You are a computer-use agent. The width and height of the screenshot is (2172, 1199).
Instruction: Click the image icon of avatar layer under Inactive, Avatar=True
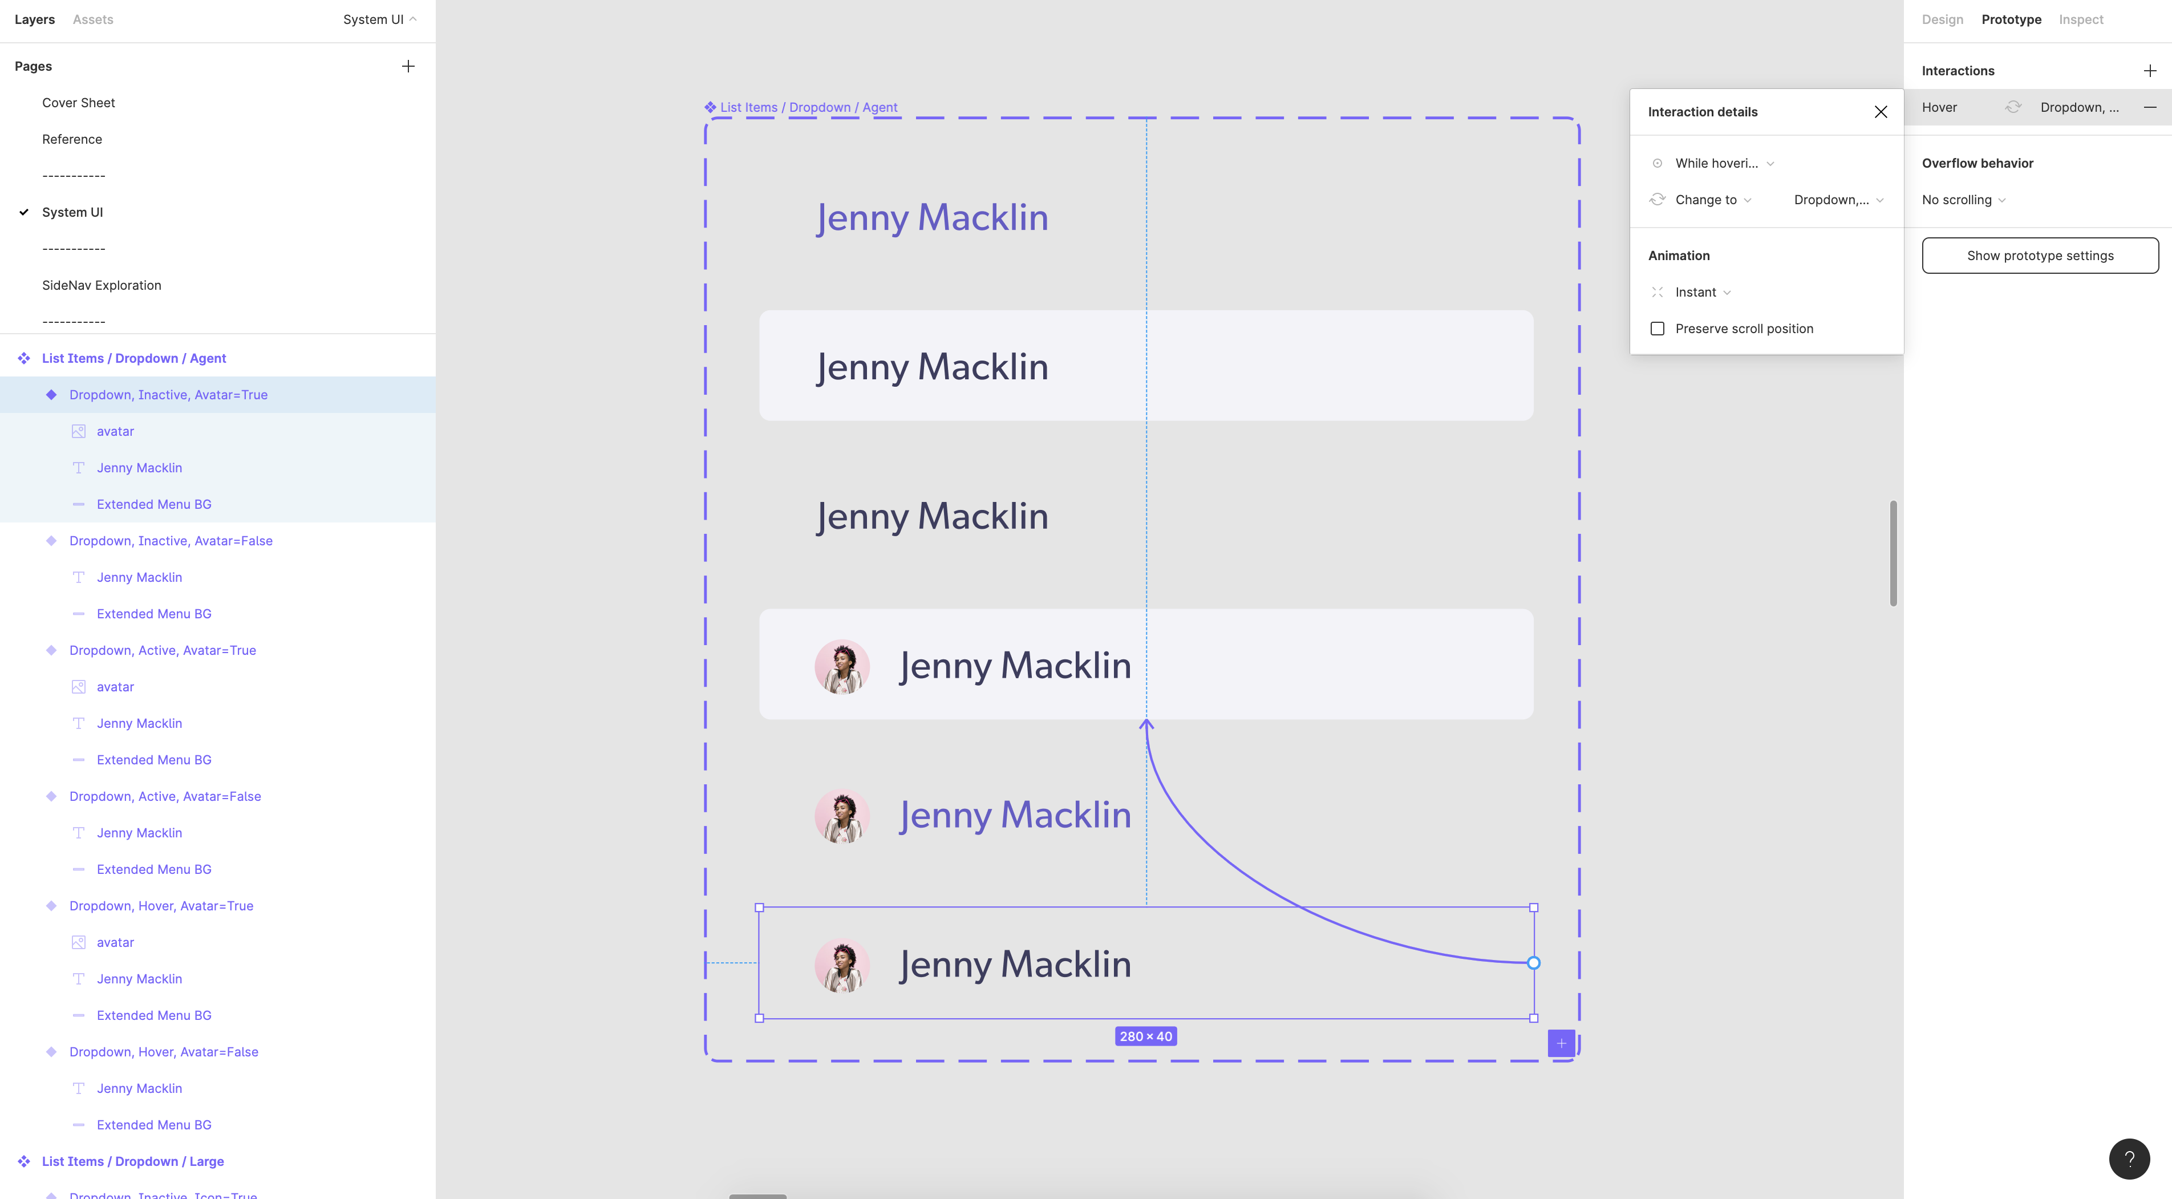[78, 431]
